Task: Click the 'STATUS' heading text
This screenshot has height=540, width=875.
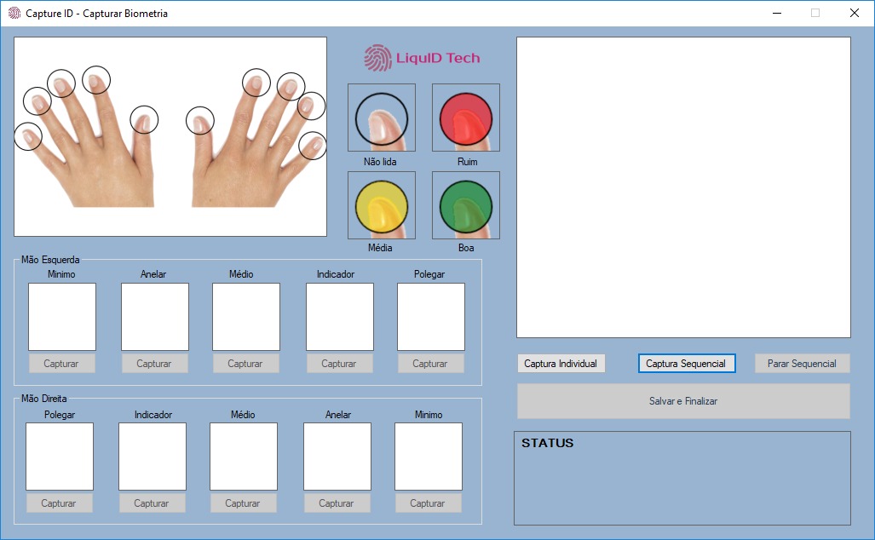Action: point(548,443)
